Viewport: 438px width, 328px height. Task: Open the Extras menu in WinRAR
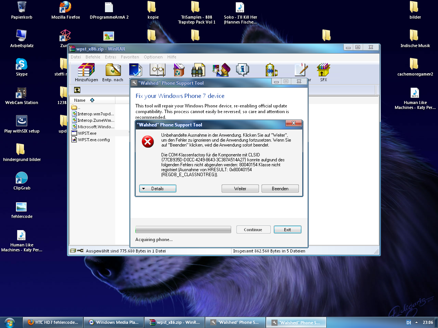coord(110,57)
